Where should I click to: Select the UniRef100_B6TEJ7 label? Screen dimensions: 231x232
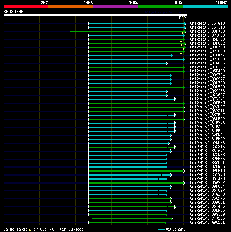tap(207, 115)
